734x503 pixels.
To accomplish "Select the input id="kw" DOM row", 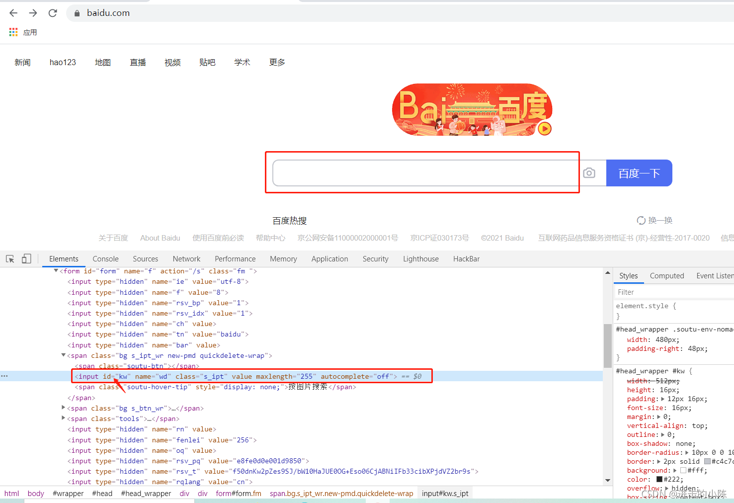I will coord(301,376).
